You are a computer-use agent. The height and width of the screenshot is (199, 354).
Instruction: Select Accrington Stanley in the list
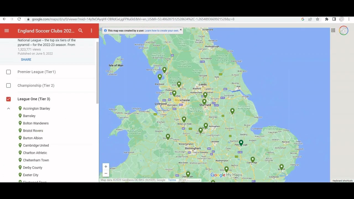tap(37, 109)
